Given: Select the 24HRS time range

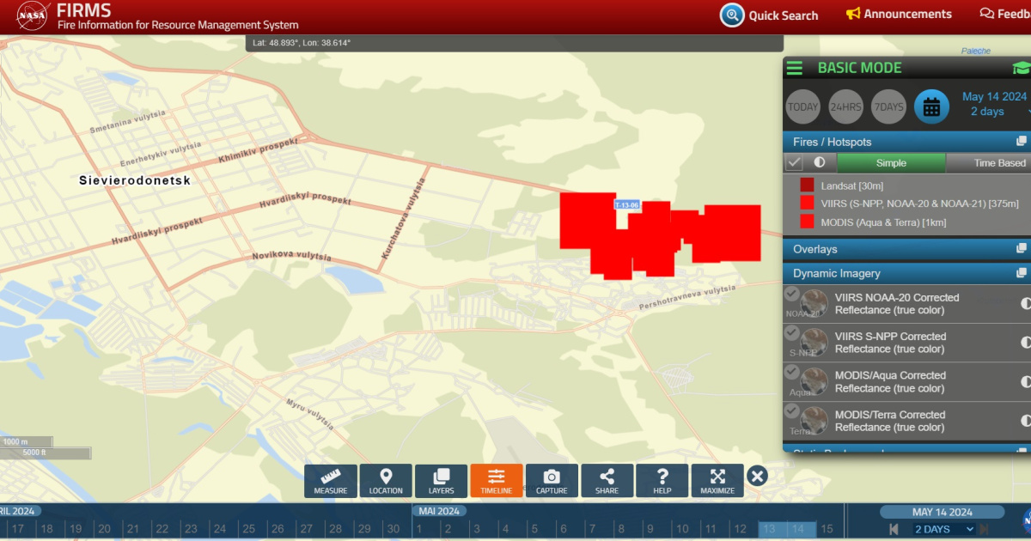Looking at the screenshot, I should [x=845, y=107].
